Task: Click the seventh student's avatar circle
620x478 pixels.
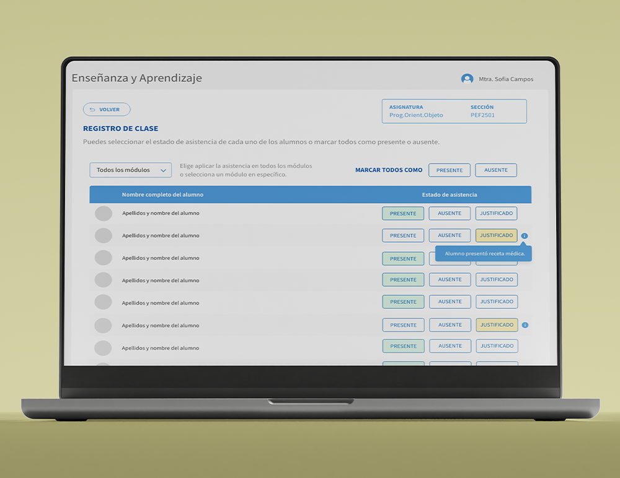Action: [x=104, y=348]
